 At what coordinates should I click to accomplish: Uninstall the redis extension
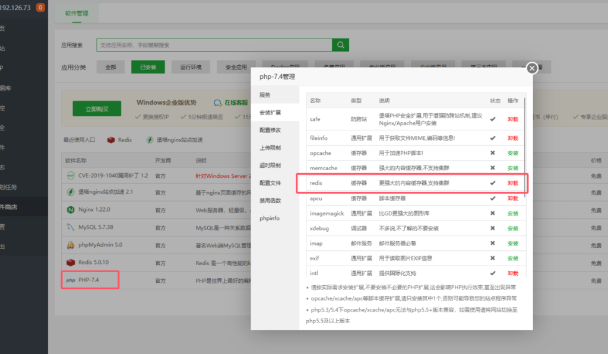pyautogui.click(x=512, y=183)
